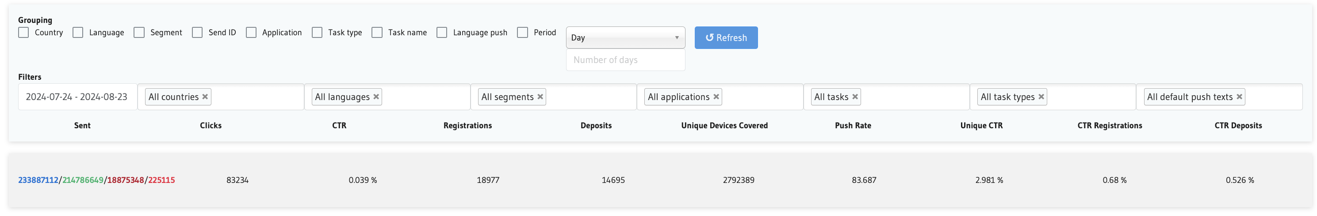Remove the All applications filter tag
The width and height of the screenshot is (1317, 216).
[x=716, y=97]
